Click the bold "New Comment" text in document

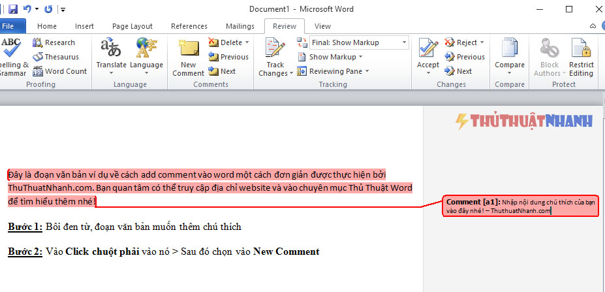click(x=287, y=252)
